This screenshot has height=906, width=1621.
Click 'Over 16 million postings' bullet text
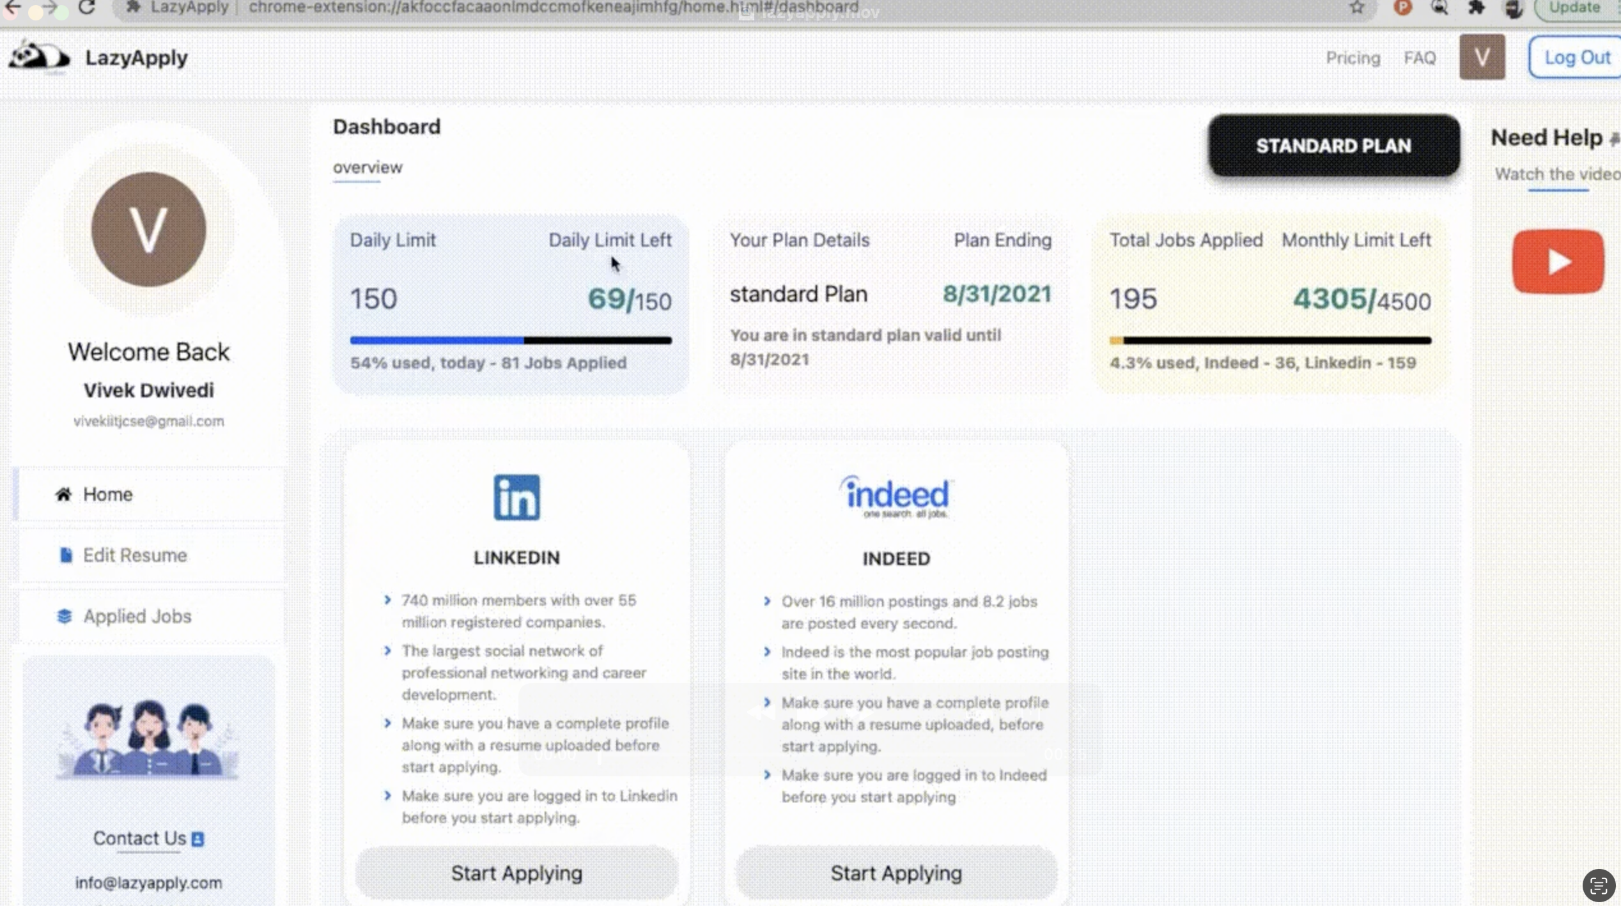pyautogui.click(x=909, y=612)
